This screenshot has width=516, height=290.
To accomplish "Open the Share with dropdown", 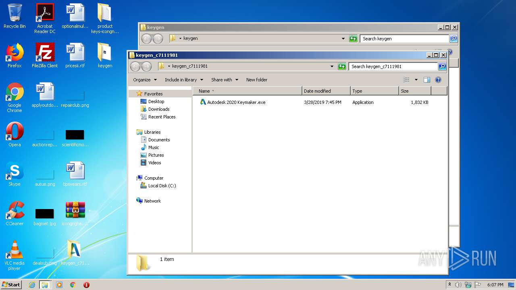I will click(225, 80).
